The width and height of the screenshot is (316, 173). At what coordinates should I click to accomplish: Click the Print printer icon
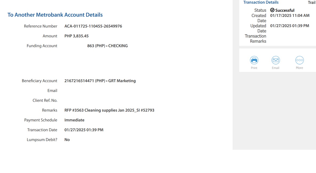[254, 60]
